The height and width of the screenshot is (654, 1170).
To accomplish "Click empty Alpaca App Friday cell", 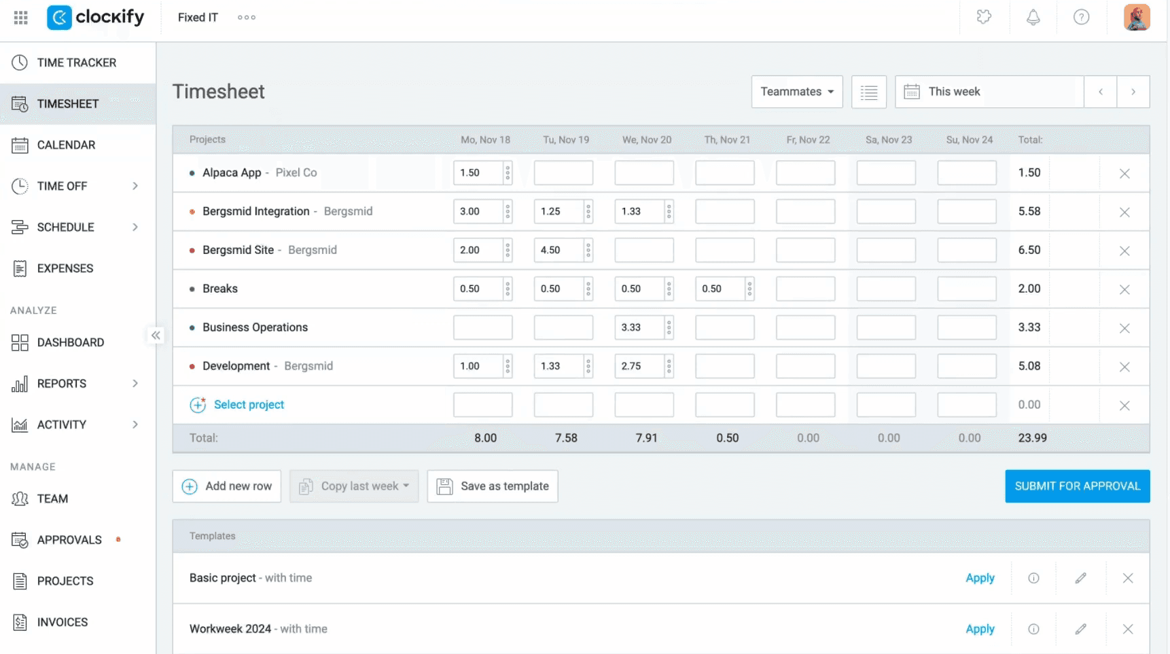I will tap(806, 173).
